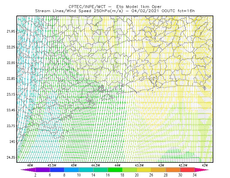The height and width of the screenshot is (178, 230).
Task: Click the longitude label 43W
Action: coord(161,165)
